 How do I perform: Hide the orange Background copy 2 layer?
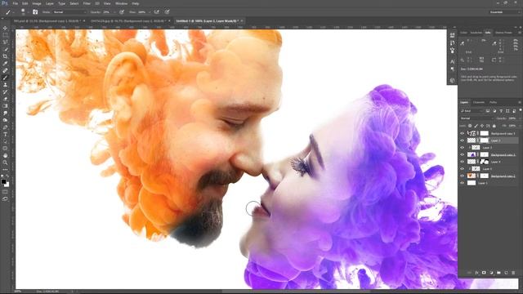(x=462, y=176)
